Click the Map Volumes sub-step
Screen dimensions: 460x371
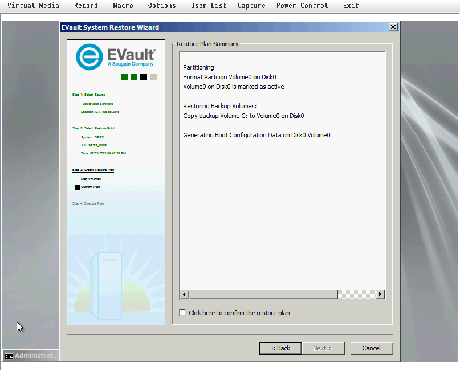[91, 179]
